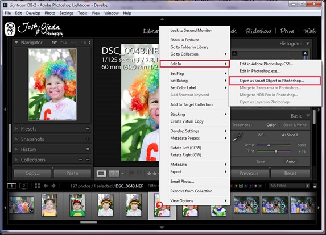Expand the History panel
The height and width of the screenshot is (235, 326).
click(16, 149)
